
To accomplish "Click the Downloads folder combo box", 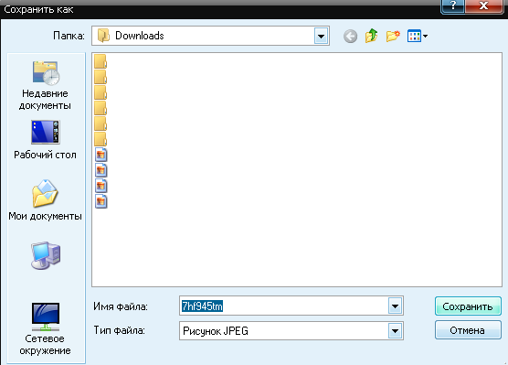I will [x=210, y=36].
